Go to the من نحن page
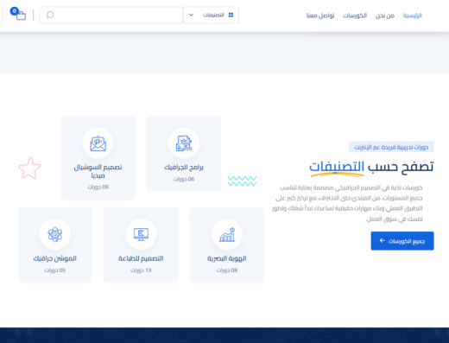The width and height of the screenshot is (449, 343). click(385, 16)
